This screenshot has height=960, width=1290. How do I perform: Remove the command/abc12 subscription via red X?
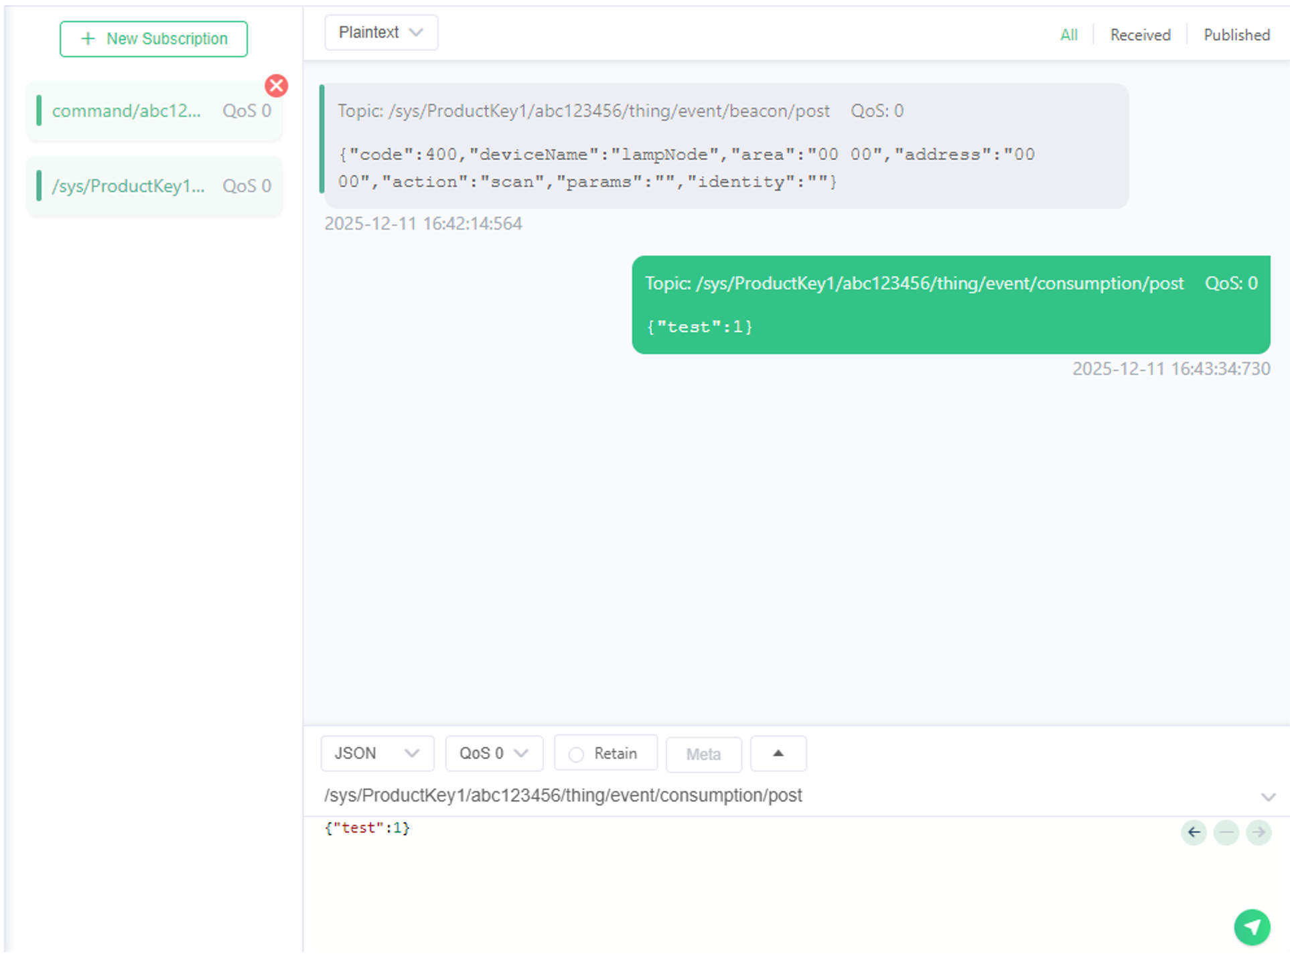point(276,86)
